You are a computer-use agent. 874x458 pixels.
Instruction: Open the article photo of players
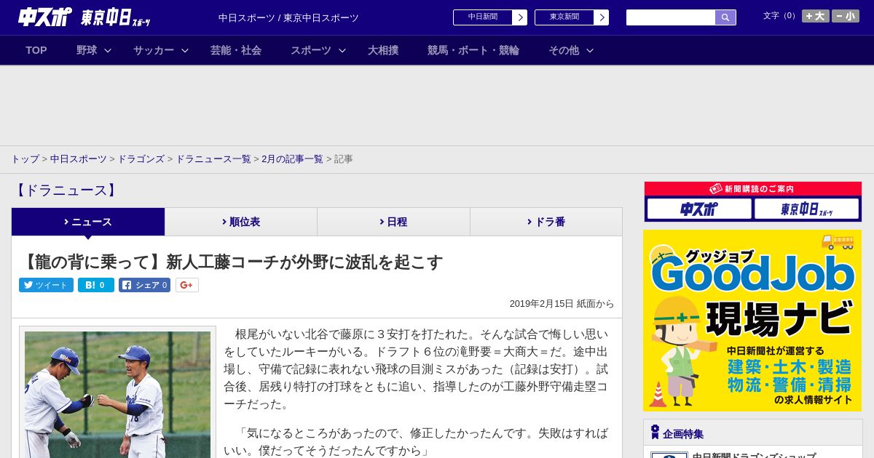click(x=117, y=395)
